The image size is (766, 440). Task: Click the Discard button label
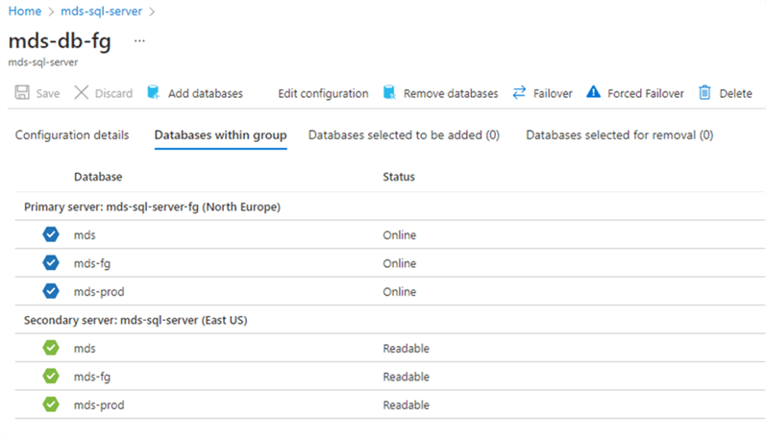pos(113,93)
